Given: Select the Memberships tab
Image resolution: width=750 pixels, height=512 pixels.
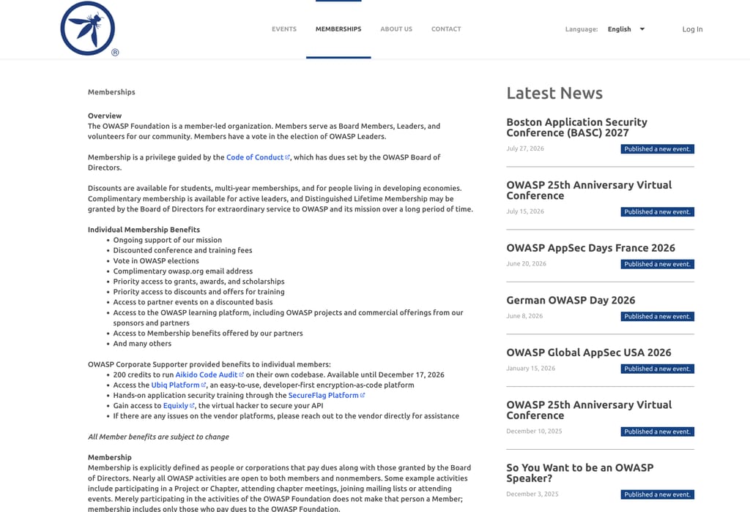Looking at the screenshot, I should (338, 29).
